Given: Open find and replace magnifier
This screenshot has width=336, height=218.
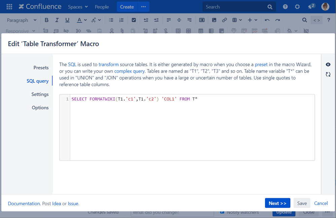Looking at the screenshot, I should pyautogui.click(x=304, y=20).
